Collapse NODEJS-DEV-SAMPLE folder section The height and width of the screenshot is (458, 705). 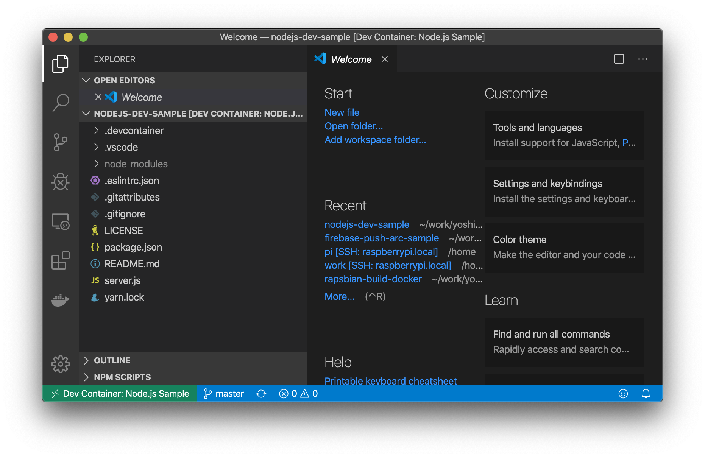193,114
